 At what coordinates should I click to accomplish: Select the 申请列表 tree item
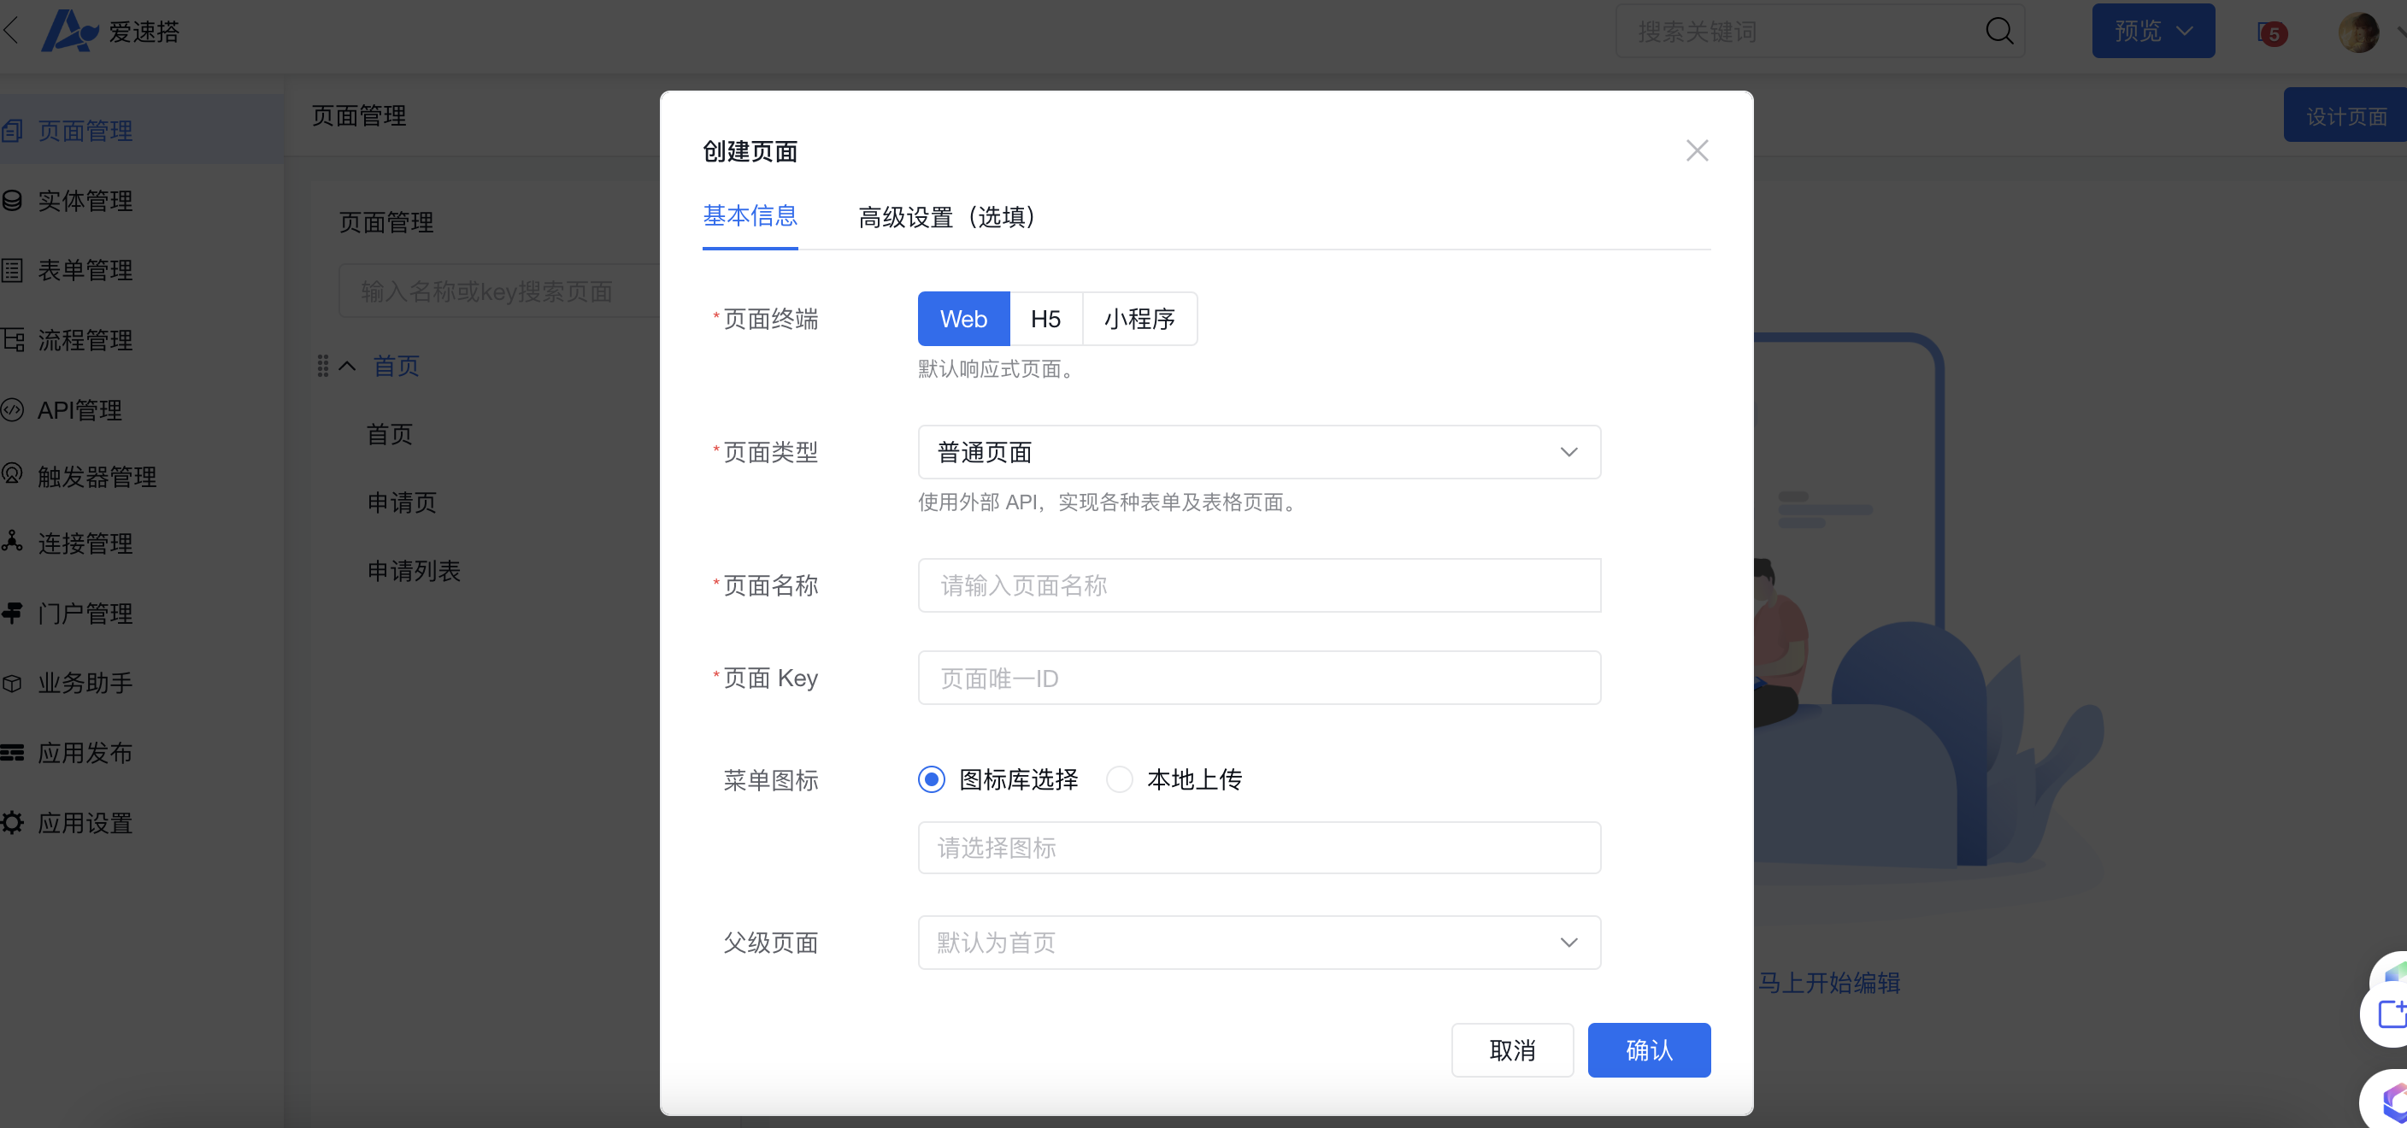pos(413,570)
